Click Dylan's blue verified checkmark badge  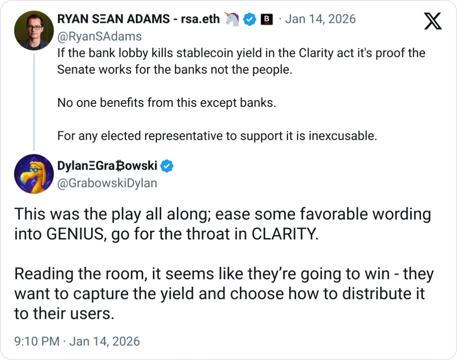tap(167, 166)
